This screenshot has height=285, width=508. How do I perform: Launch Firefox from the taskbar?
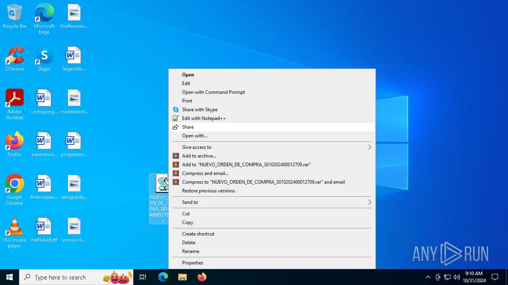tap(202, 277)
